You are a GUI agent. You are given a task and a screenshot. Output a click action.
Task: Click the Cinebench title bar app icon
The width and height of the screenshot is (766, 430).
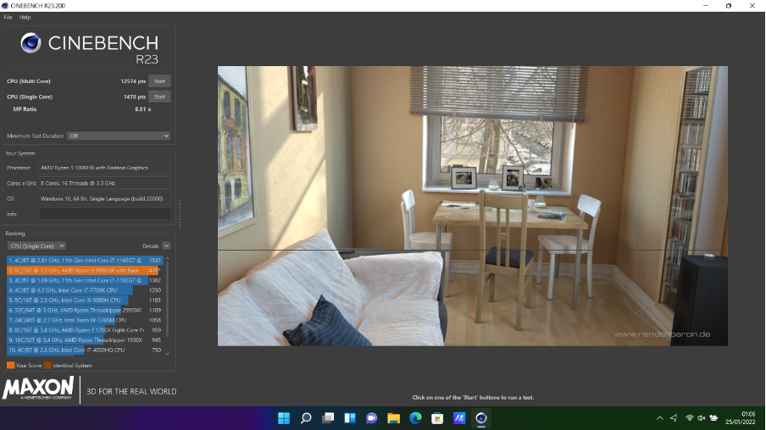[x=5, y=6]
